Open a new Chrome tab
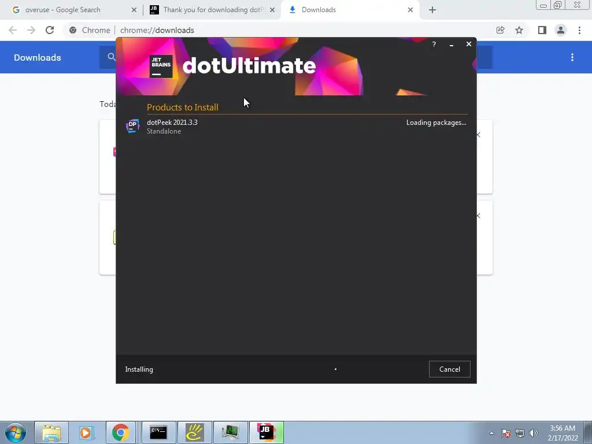 tap(432, 10)
